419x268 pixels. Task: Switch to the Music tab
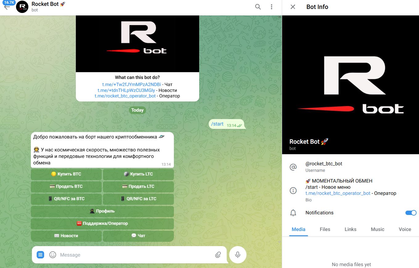[378, 229]
